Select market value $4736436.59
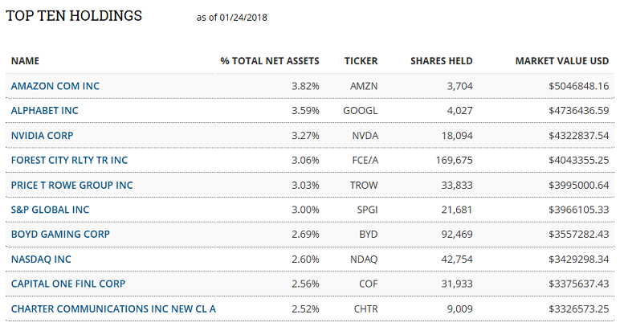620x331 pixels. point(578,110)
